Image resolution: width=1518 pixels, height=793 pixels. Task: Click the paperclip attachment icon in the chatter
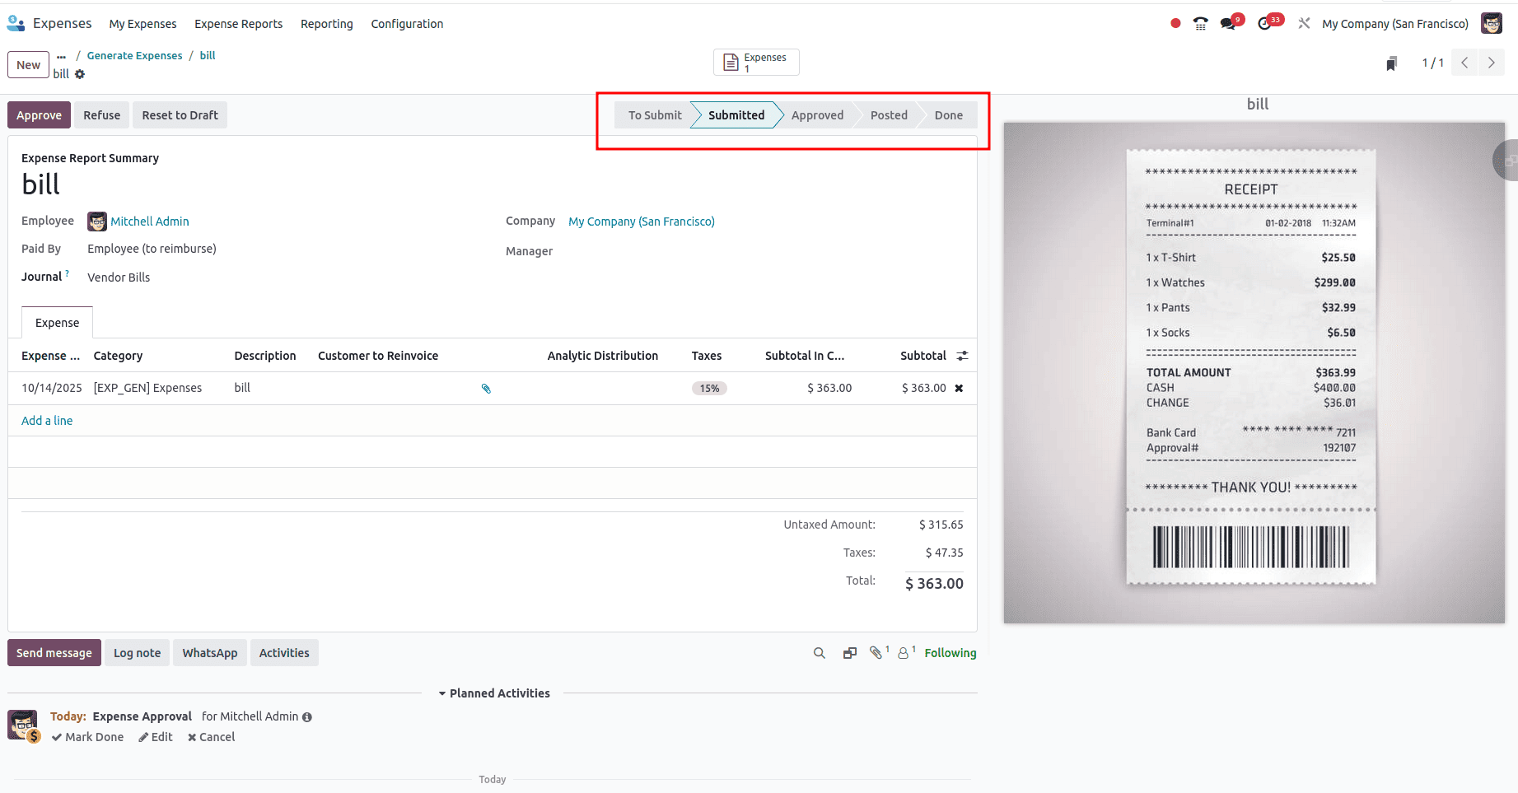point(876,652)
